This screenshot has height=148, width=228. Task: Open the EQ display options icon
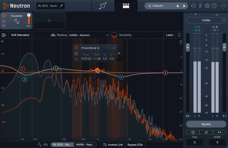(x=4, y=35)
